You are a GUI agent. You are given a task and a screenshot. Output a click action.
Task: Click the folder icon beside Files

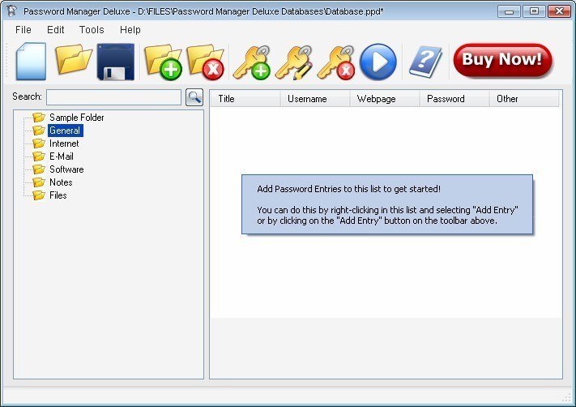39,195
